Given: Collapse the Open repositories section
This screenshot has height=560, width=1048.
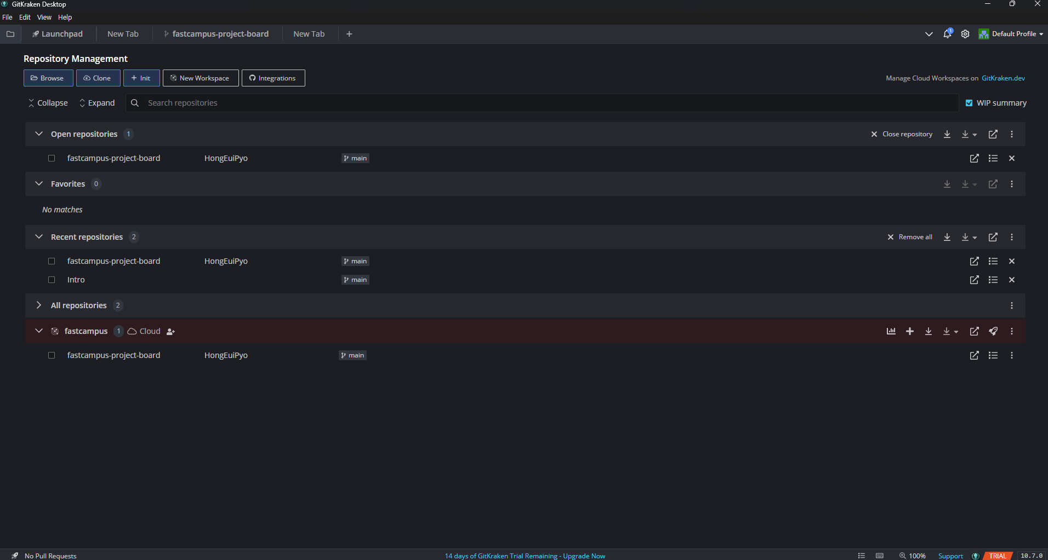Looking at the screenshot, I should [39, 134].
